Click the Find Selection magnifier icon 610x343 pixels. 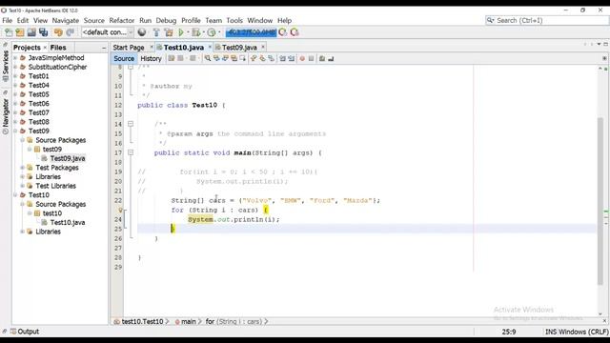tap(208, 58)
